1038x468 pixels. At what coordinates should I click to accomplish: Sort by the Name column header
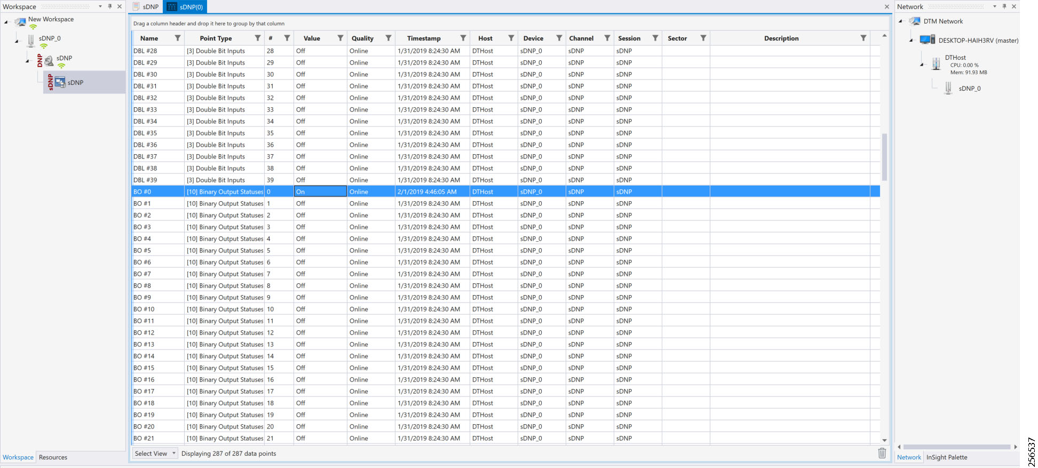[149, 38]
